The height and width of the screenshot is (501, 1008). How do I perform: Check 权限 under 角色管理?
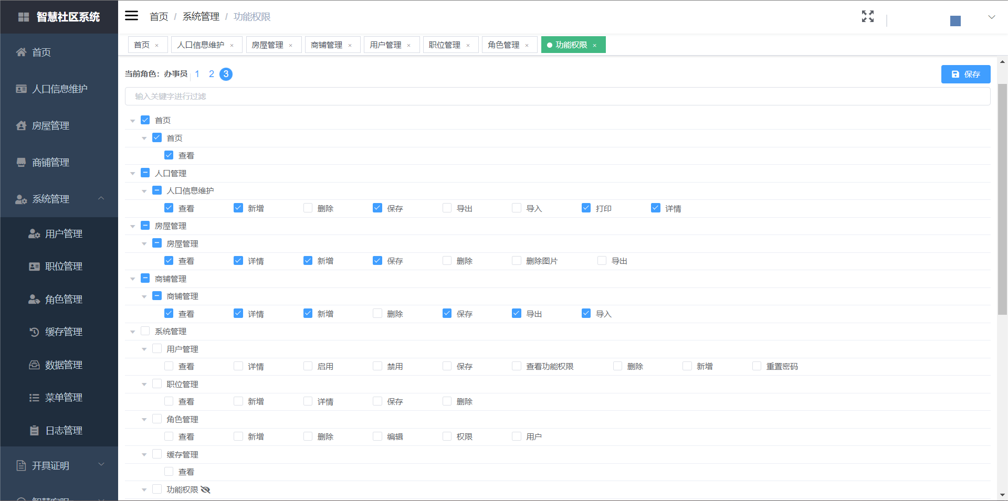click(447, 436)
